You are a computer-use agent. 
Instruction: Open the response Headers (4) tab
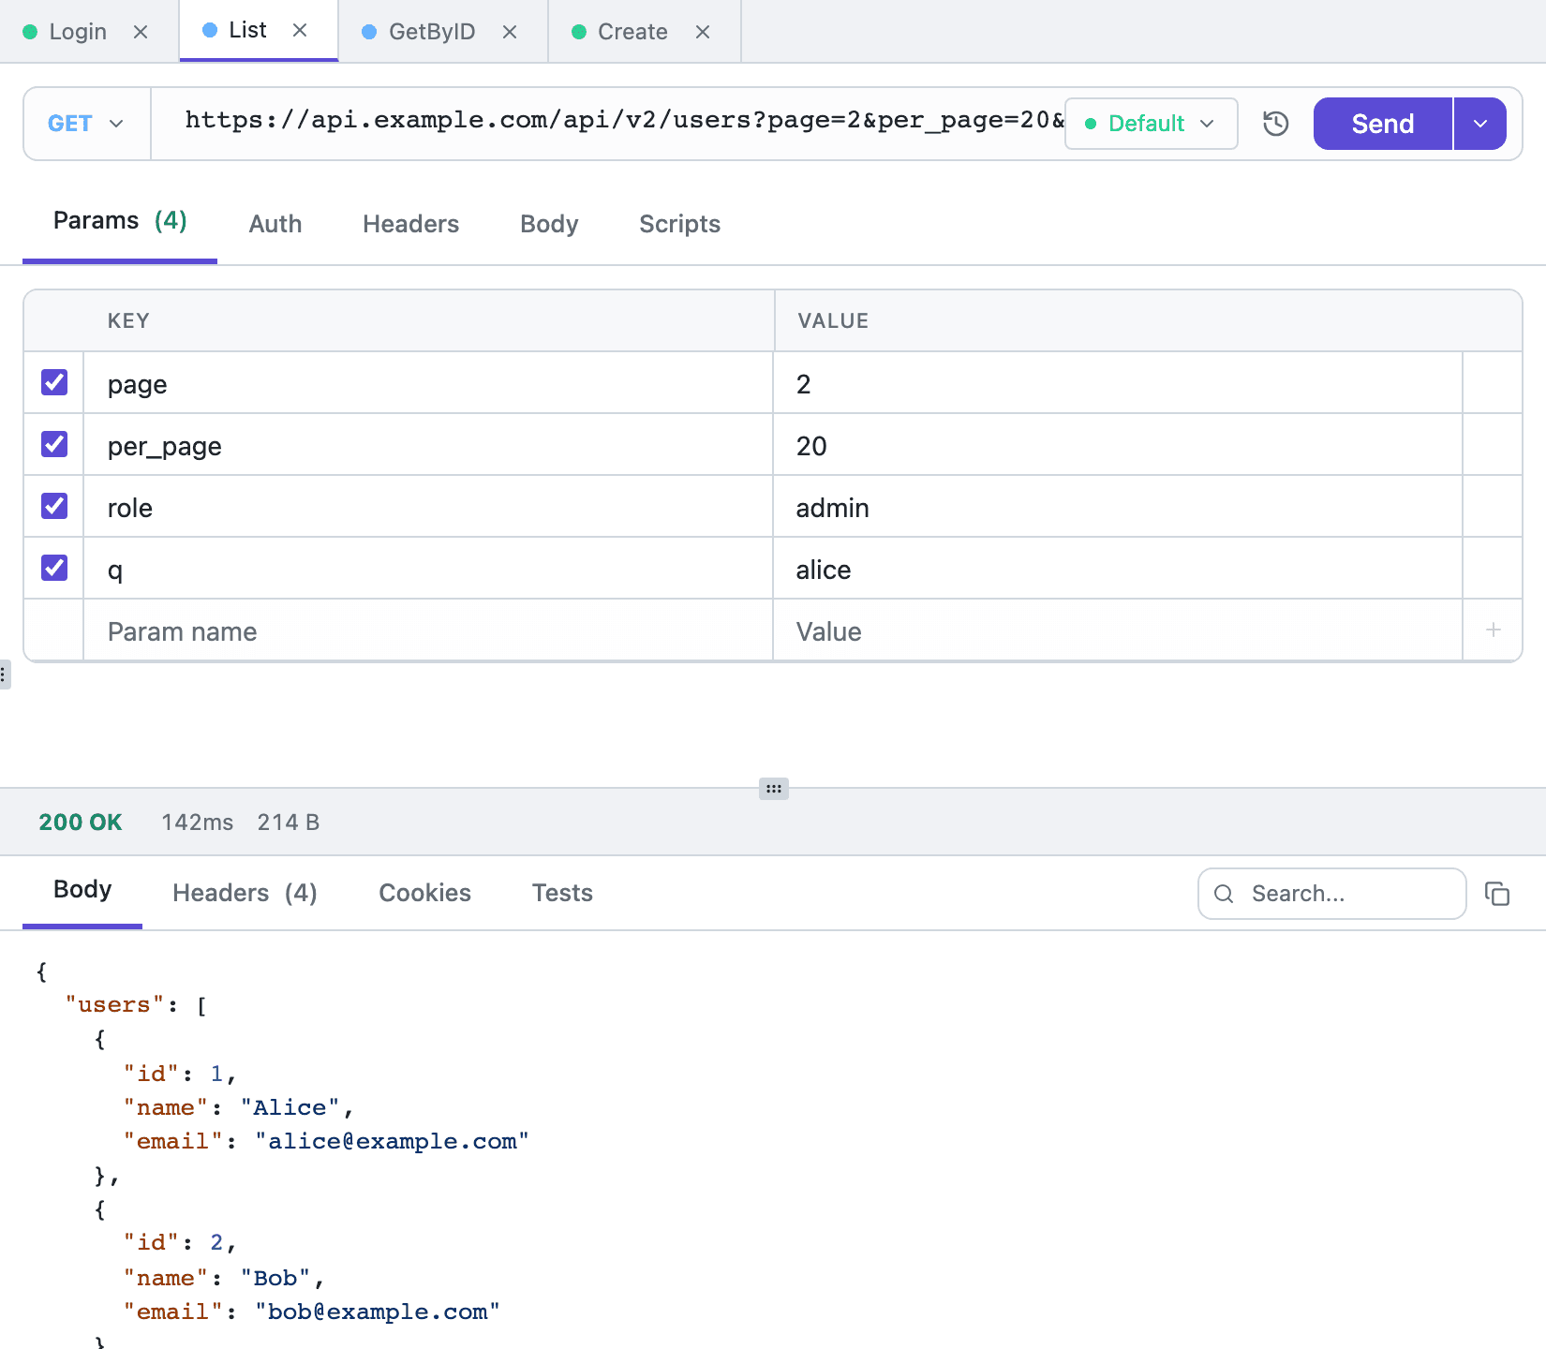click(x=245, y=893)
